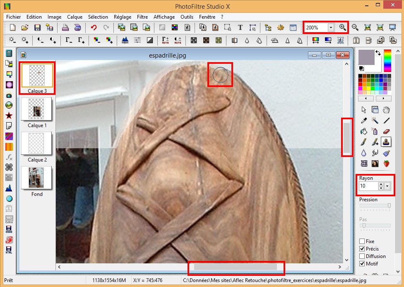
Task: Select the Selection arrow pointer tool
Action: pyautogui.click(x=364, y=110)
